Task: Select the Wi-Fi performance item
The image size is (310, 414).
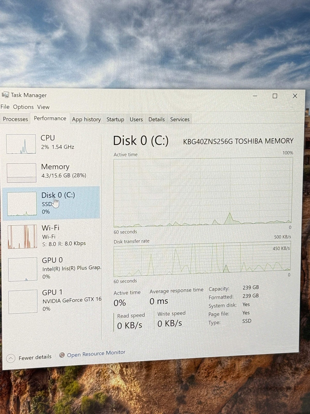Action: pos(51,236)
